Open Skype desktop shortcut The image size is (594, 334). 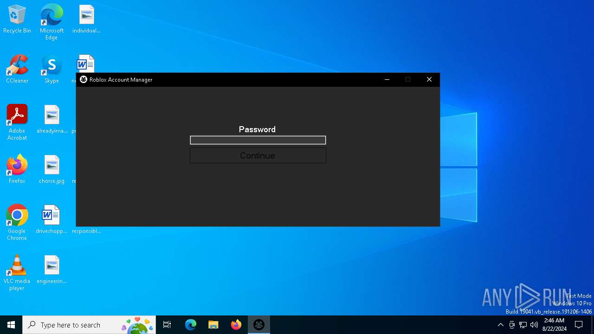click(52, 70)
